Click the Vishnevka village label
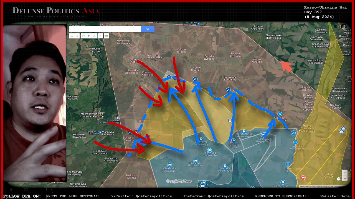355x199 pixels. pyautogui.click(x=108, y=133)
